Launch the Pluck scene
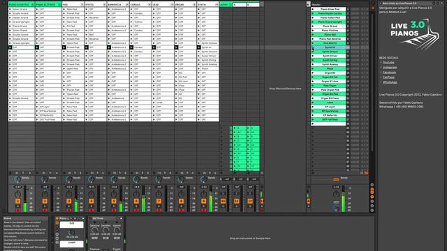Image resolution: width=447 pixels, height=251 pixels. coord(313,68)
